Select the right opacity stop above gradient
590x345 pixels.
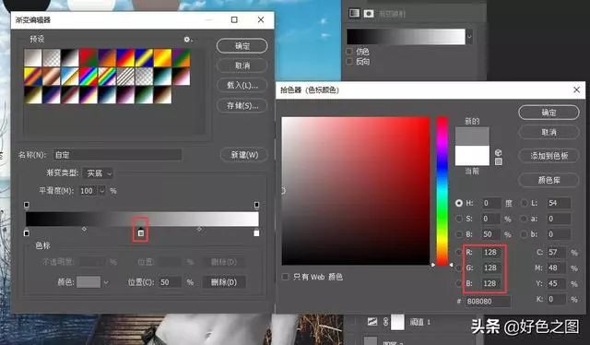(256, 205)
